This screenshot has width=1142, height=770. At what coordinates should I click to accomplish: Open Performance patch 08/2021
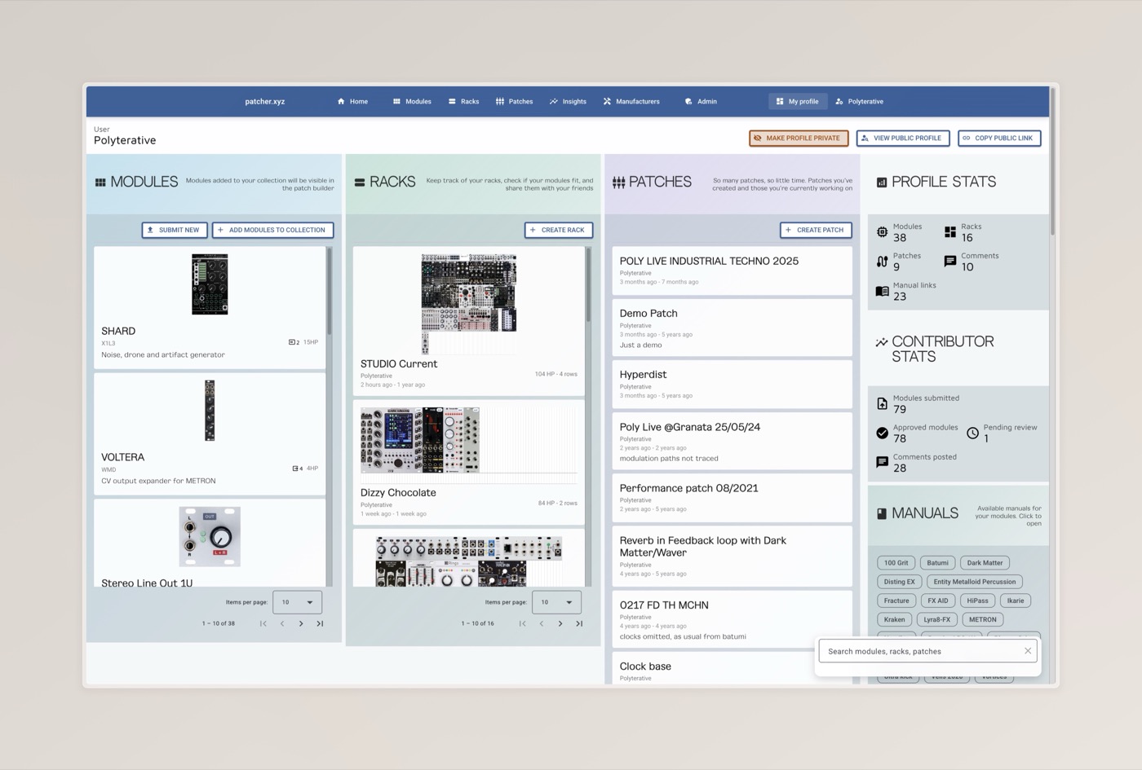(x=732, y=498)
